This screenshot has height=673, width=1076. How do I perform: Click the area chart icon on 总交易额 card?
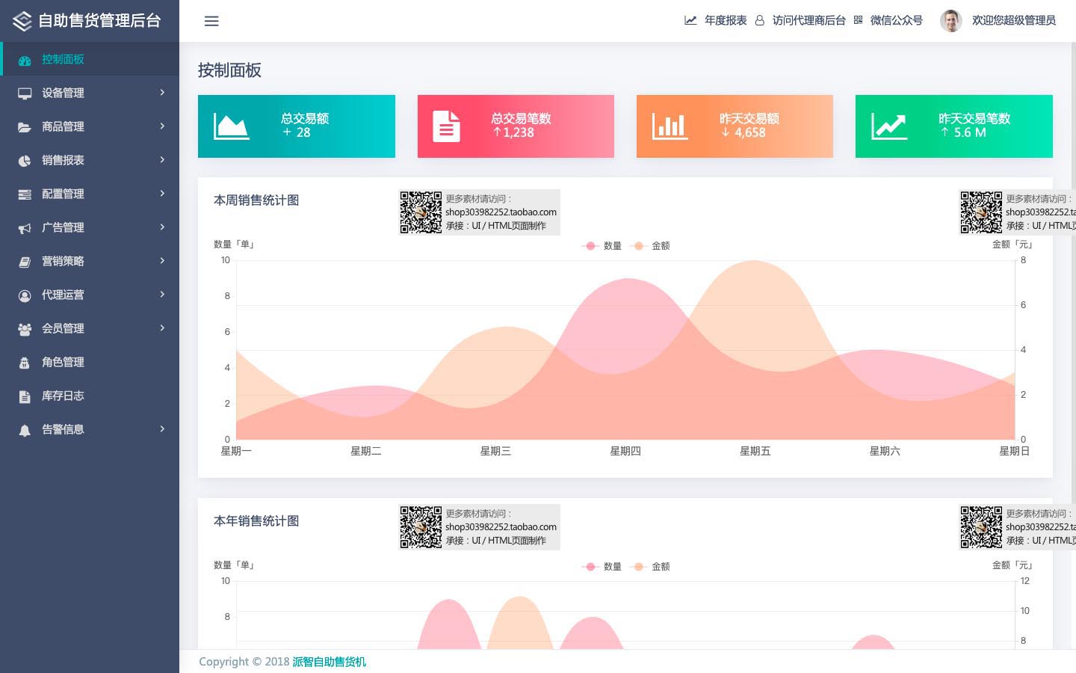click(x=231, y=126)
